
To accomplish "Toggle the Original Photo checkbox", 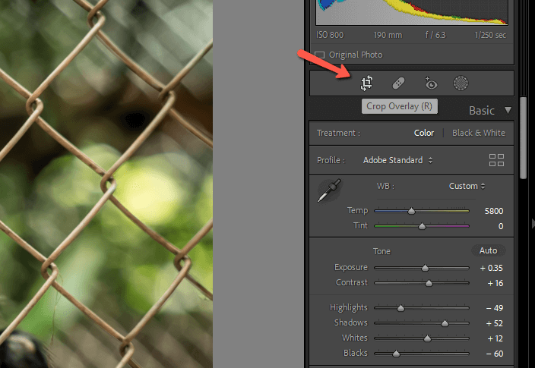I will 320,55.
